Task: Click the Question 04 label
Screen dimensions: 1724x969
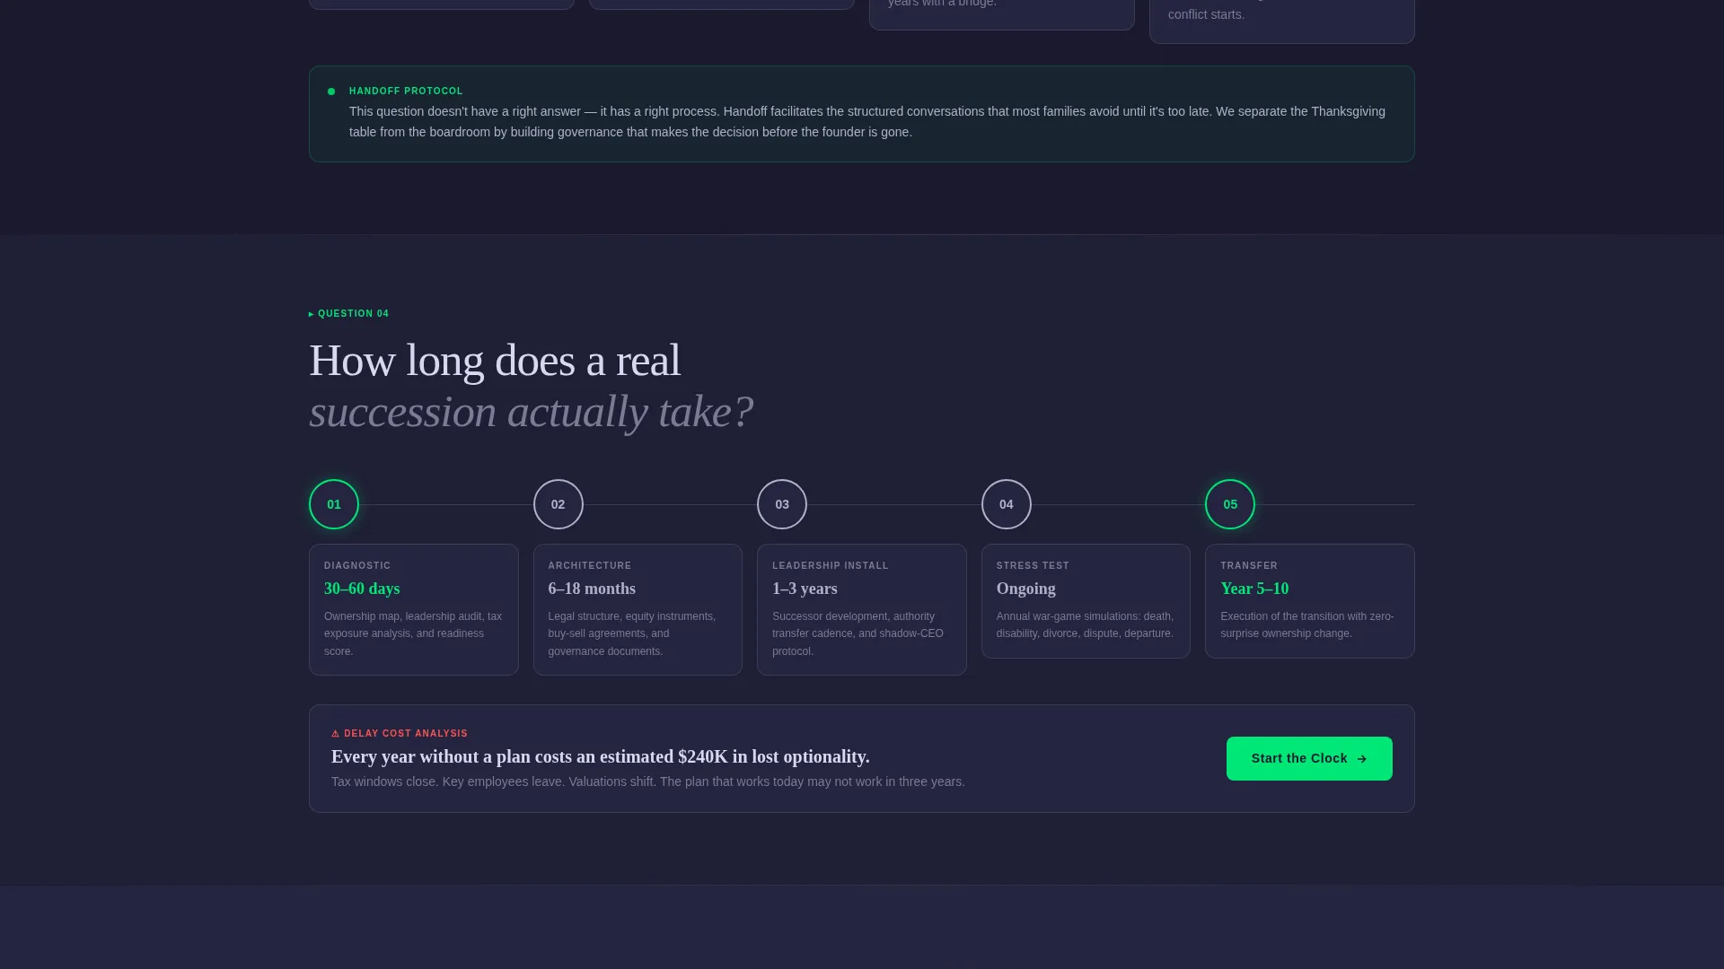Action: tap(353, 314)
